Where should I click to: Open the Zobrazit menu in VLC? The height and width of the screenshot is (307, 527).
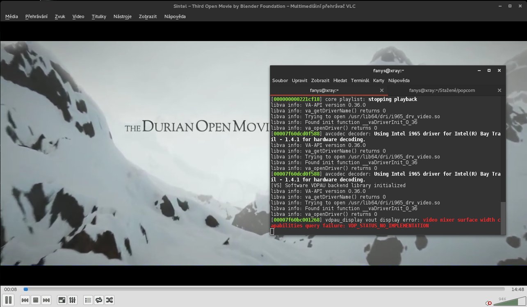pyautogui.click(x=148, y=16)
